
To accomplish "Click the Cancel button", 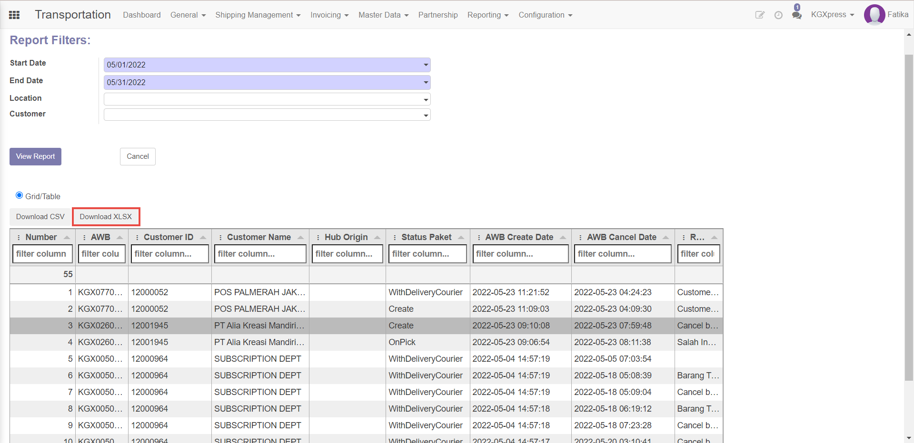I will click(138, 156).
